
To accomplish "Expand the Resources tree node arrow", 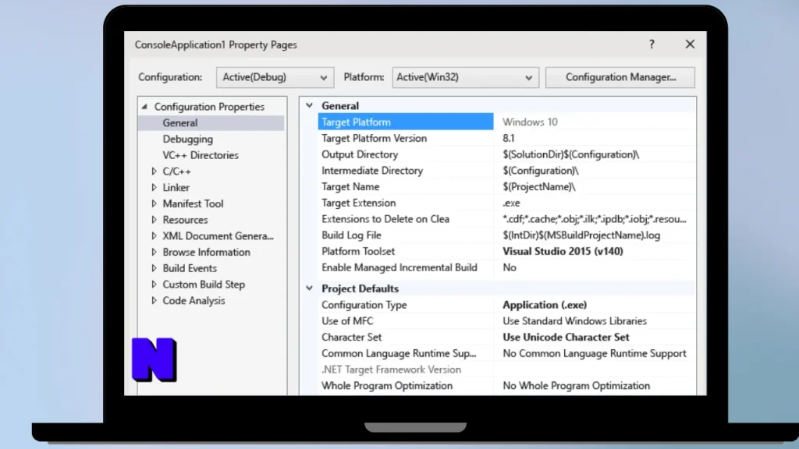I will [154, 220].
